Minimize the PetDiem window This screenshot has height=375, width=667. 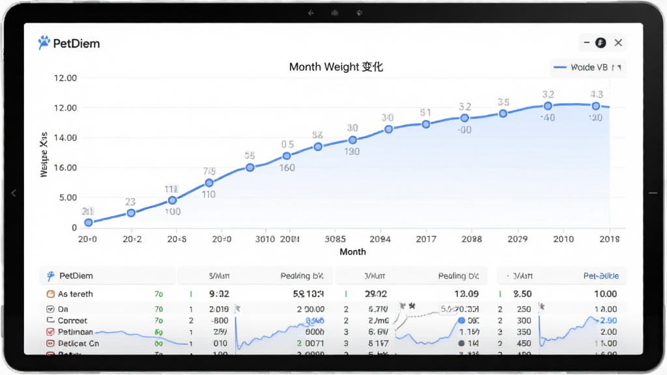point(587,42)
